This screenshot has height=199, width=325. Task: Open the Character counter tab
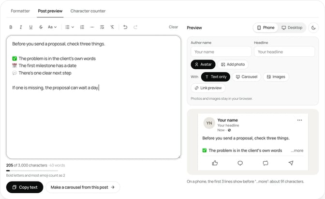[x=88, y=11]
